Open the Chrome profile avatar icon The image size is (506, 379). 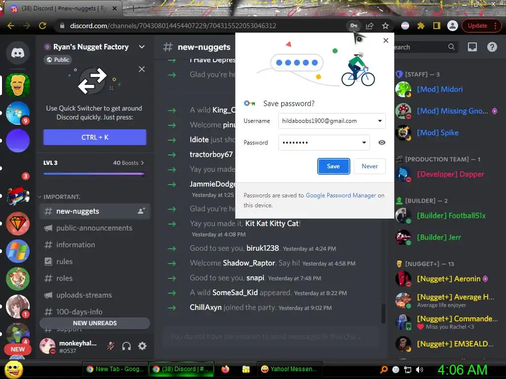point(453,26)
